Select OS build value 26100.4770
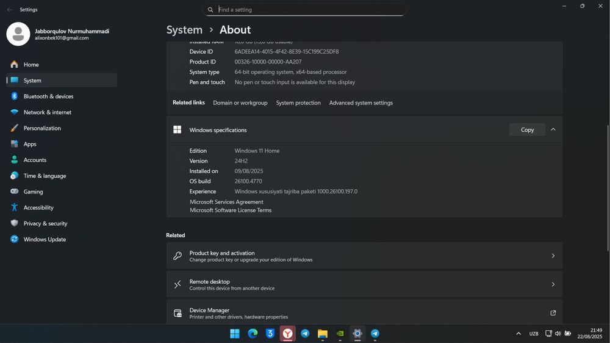This screenshot has width=610, height=343. 248,181
